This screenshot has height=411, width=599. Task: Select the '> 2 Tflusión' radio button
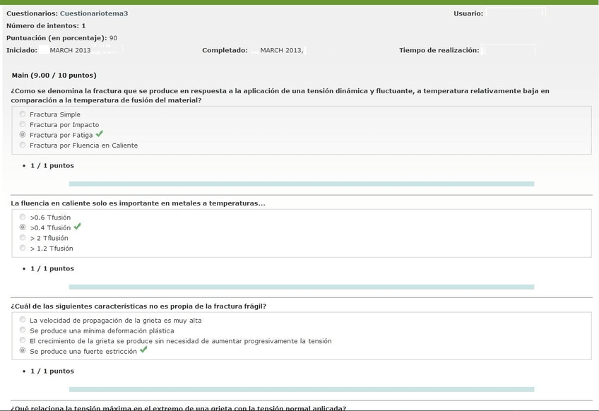tap(23, 238)
